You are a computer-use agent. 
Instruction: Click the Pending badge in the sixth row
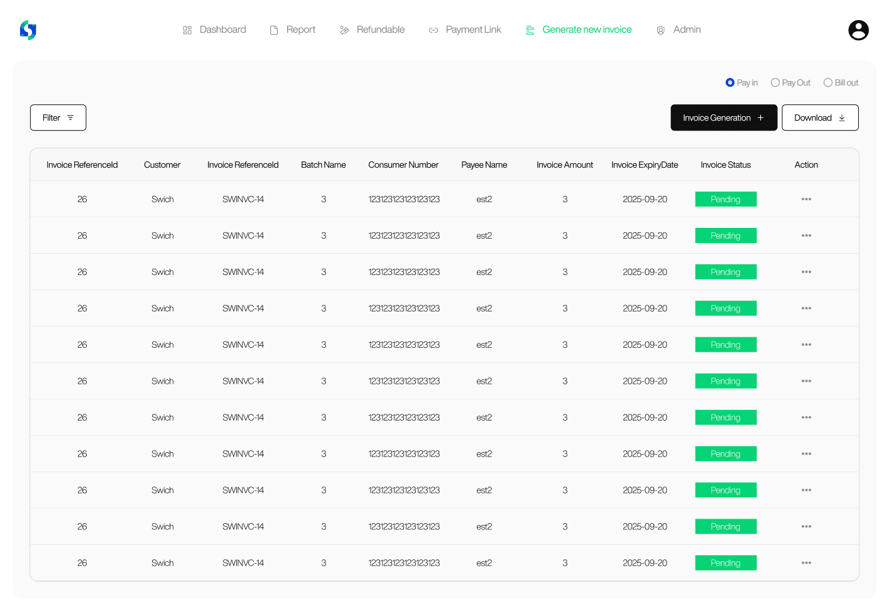coord(726,381)
